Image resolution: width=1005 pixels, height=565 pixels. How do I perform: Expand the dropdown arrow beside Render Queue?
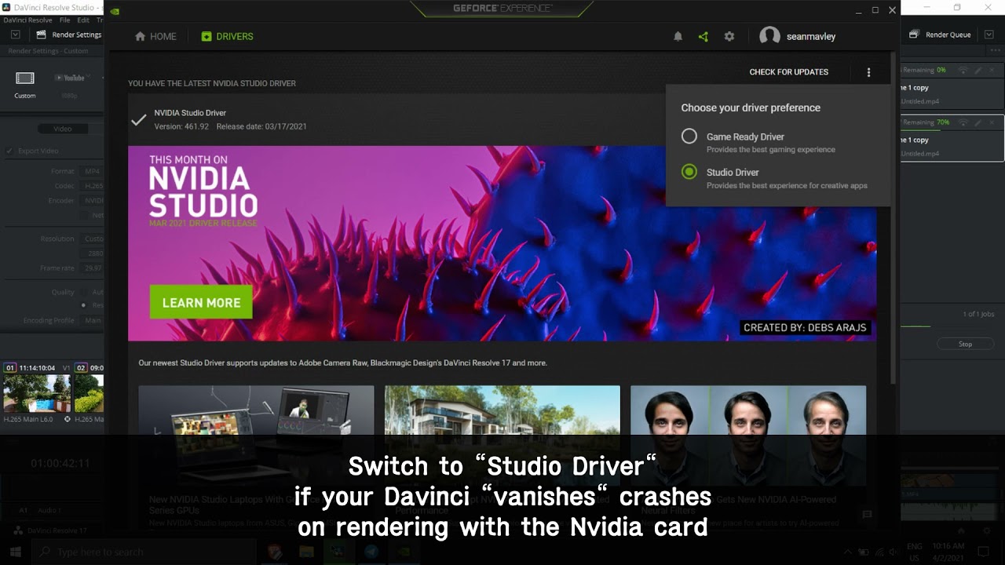pyautogui.click(x=988, y=35)
